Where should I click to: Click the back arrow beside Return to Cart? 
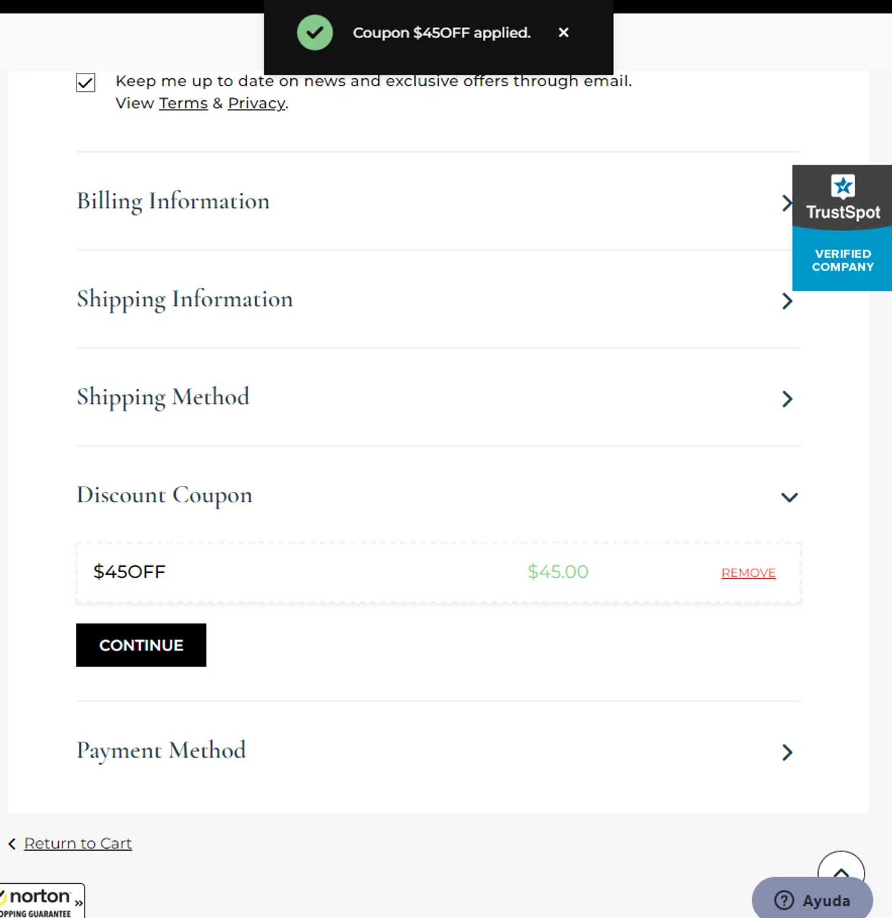[x=12, y=844]
